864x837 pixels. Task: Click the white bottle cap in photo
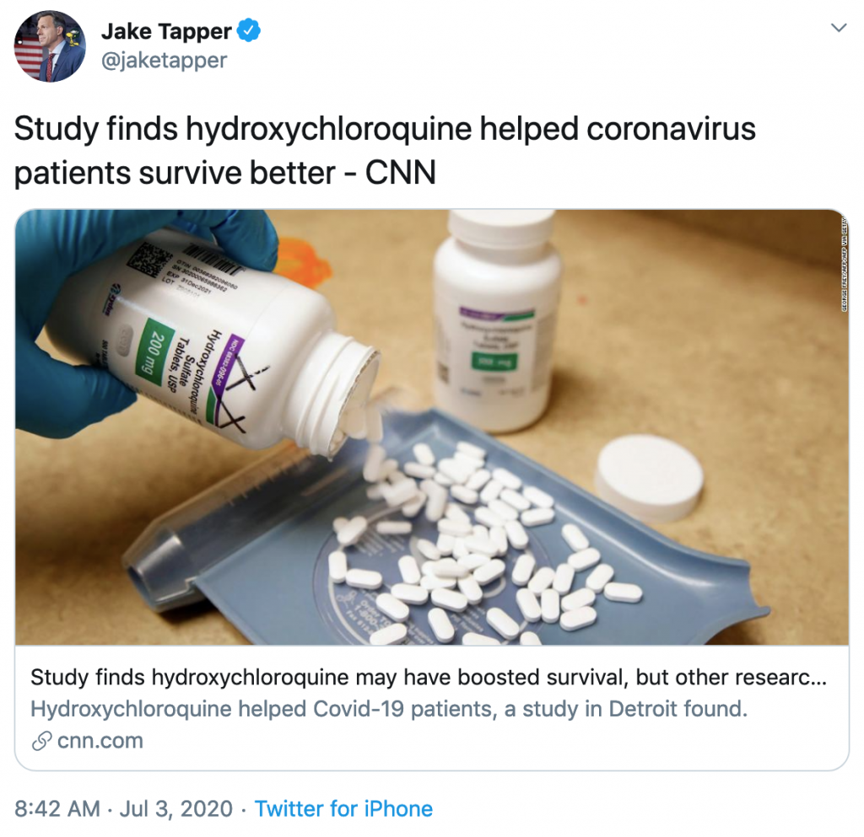click(x=649, y=477)
